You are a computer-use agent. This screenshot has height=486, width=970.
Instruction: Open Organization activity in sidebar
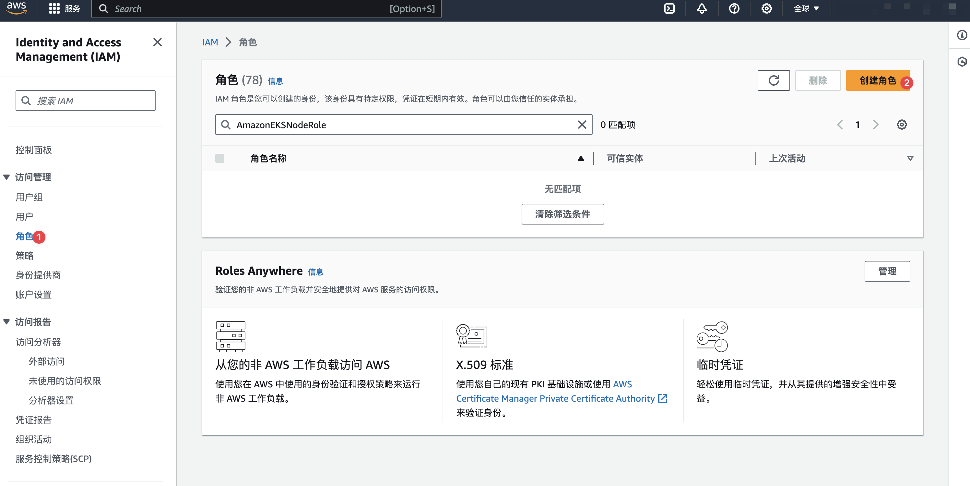pos(33,439)
